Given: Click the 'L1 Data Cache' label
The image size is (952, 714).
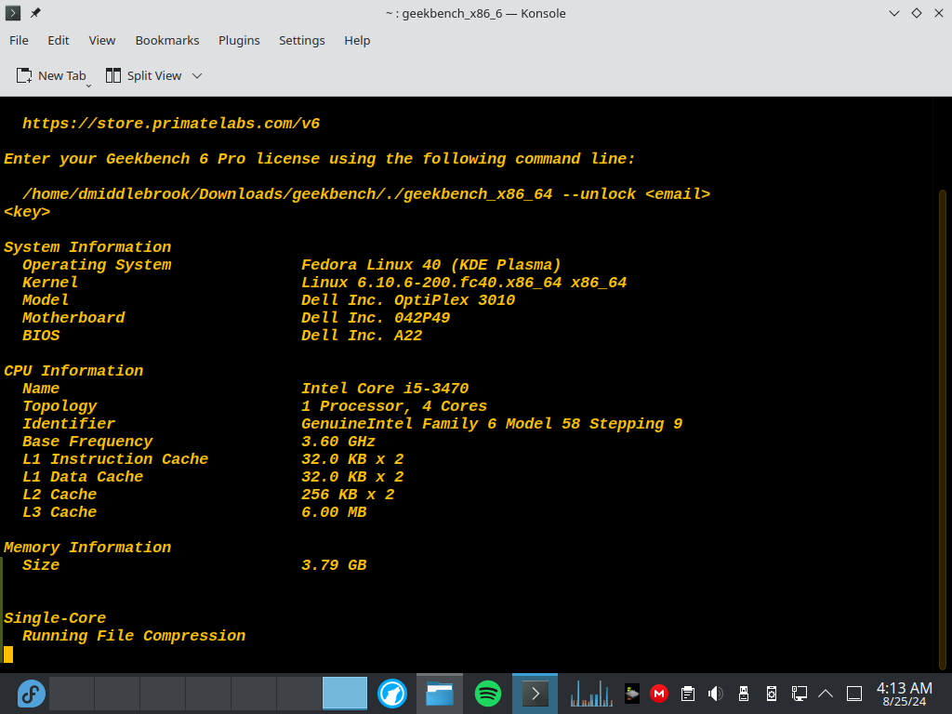Looking at the screenshot, I should pyautogui.click(x=83, y=476).
